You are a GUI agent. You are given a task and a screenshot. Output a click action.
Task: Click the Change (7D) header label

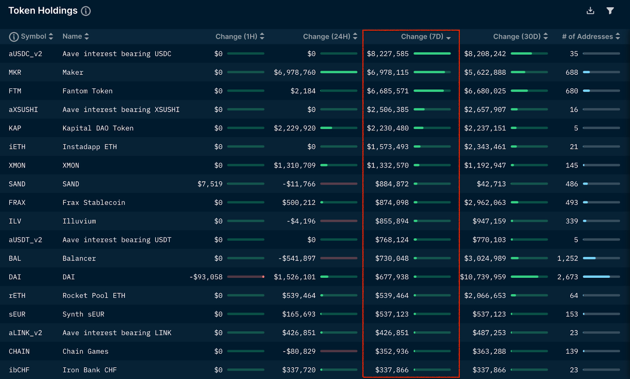click(422, 37)
